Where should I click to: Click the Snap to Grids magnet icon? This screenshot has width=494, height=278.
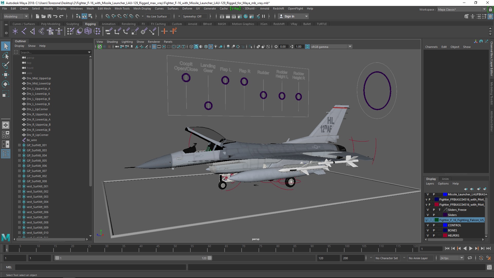point(108,16)
